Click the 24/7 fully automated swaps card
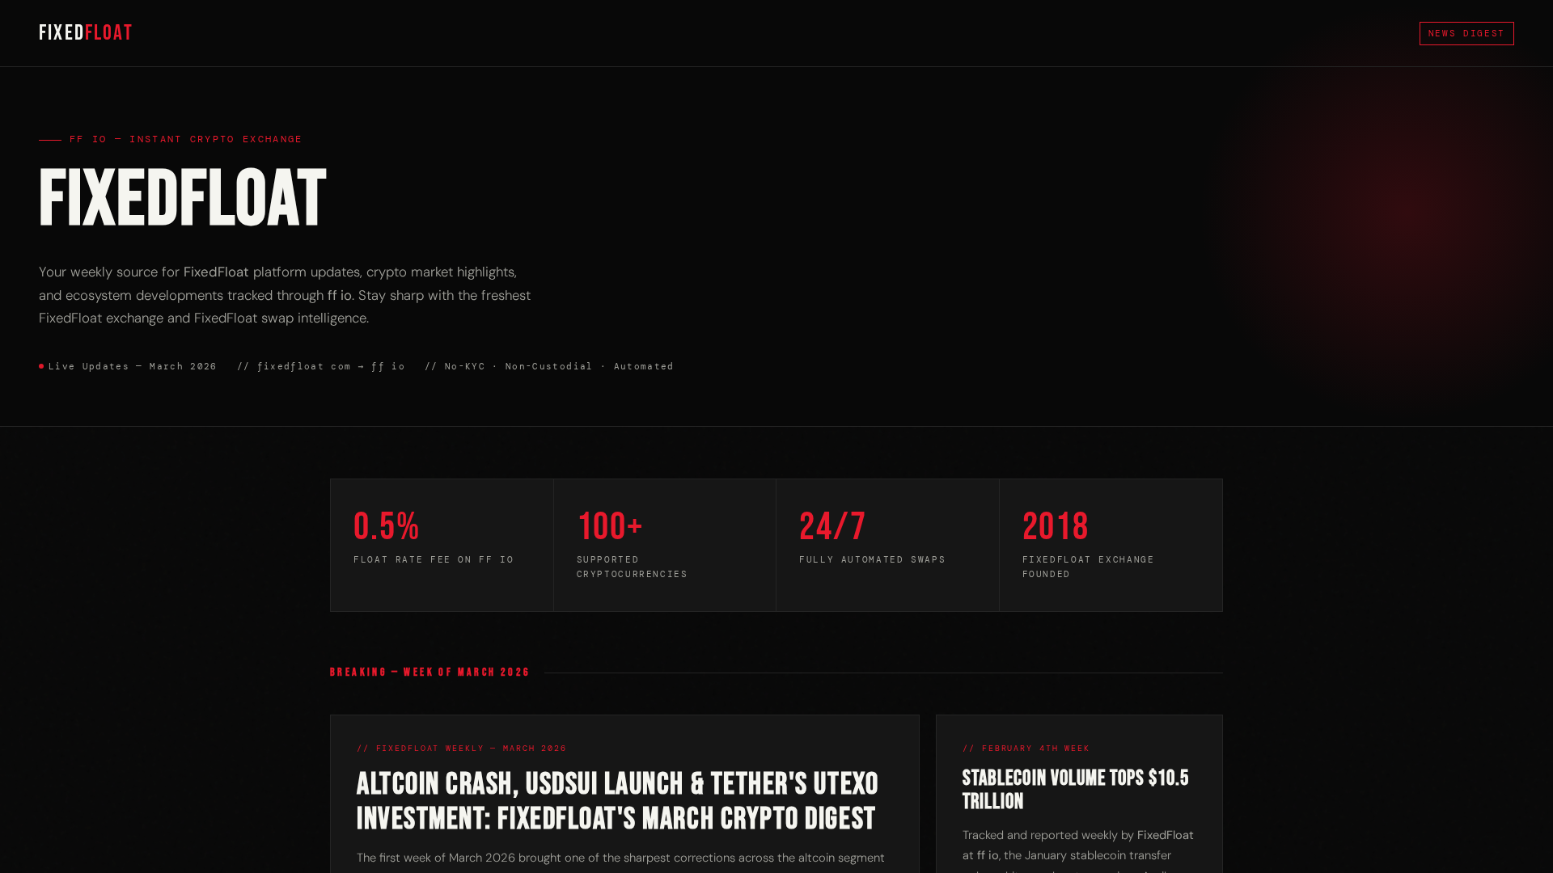The image size is (1553, 873). click(887, 545)
